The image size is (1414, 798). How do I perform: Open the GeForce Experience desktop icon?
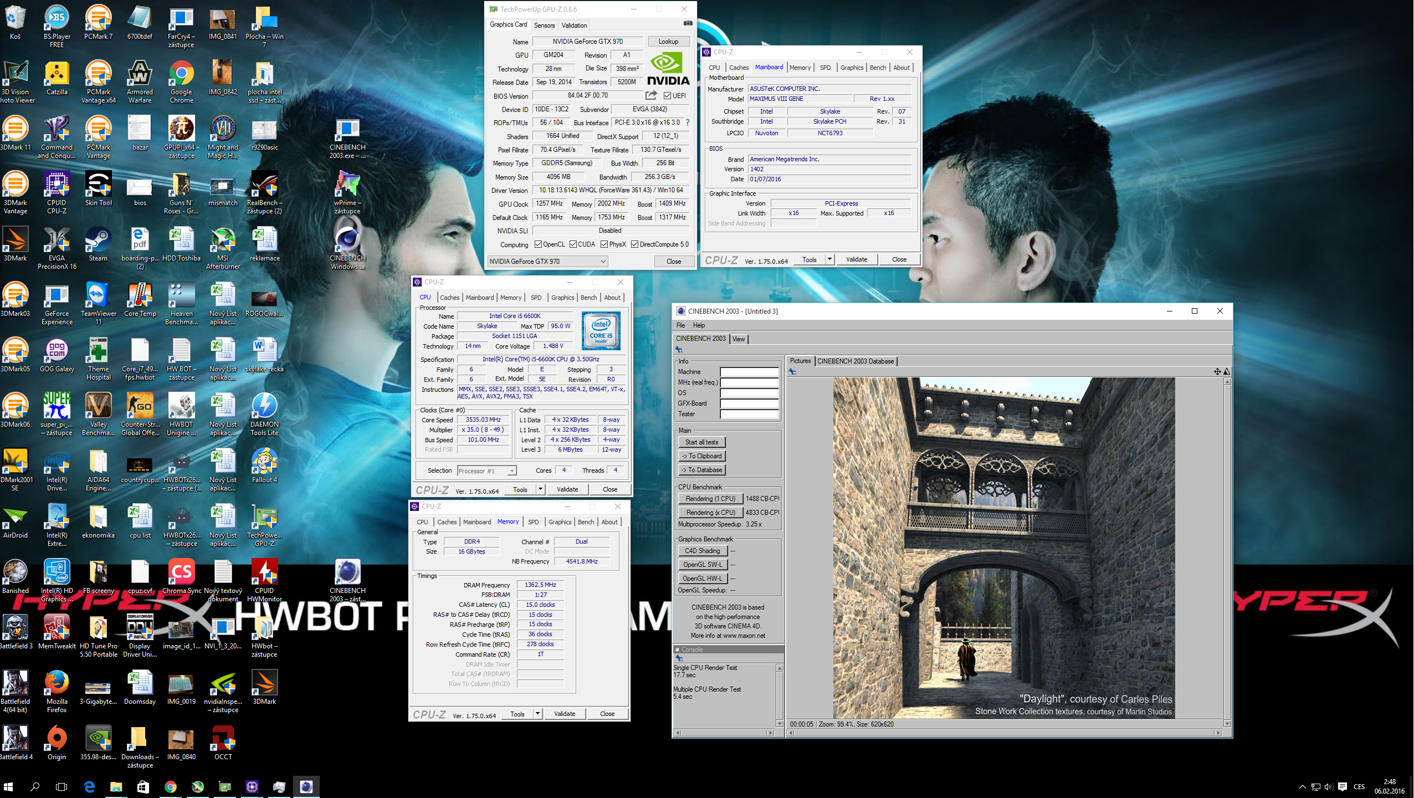[x=57, y=304]
